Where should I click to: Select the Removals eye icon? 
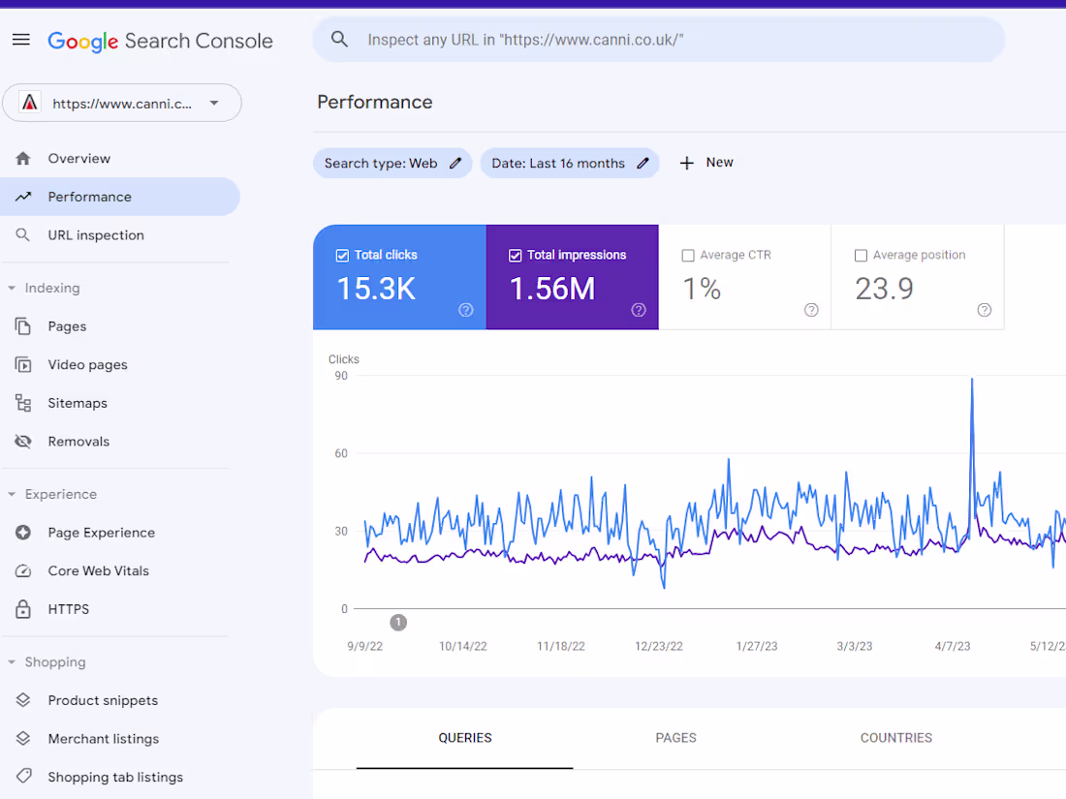click(x=22, y=441)
